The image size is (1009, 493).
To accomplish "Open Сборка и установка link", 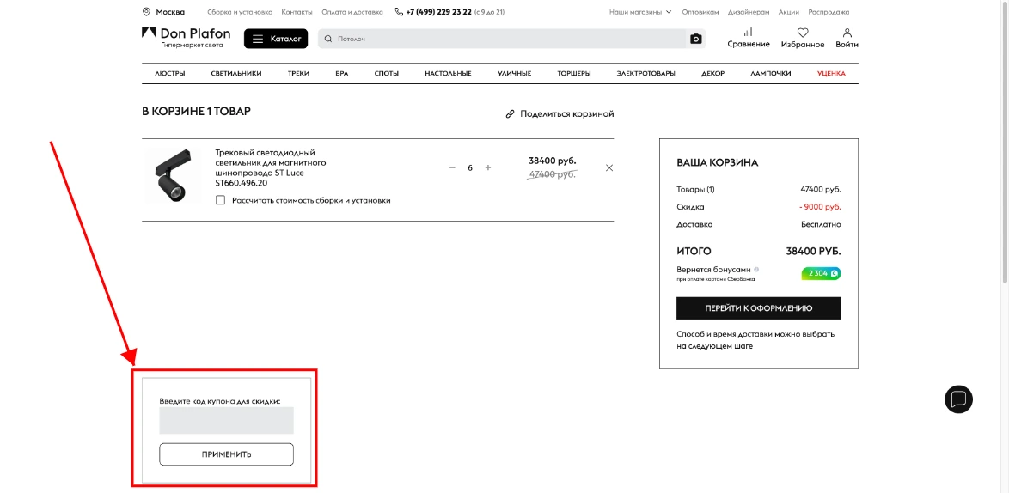I will 240,11.
